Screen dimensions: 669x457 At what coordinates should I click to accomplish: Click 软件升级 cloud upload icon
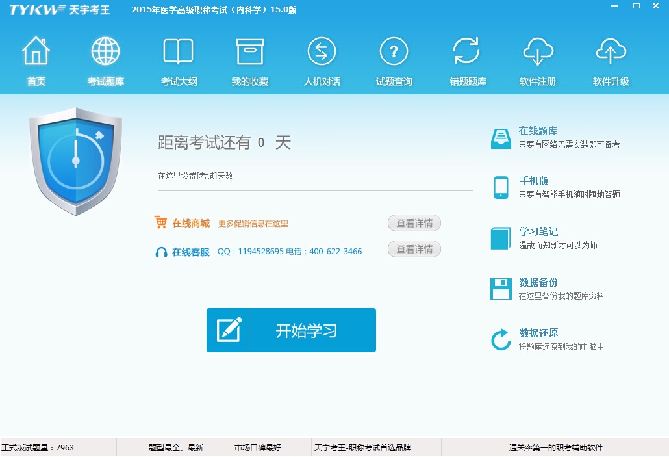611,52
